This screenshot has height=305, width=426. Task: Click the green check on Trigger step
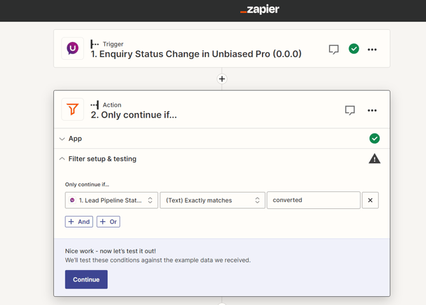[354, 49]
